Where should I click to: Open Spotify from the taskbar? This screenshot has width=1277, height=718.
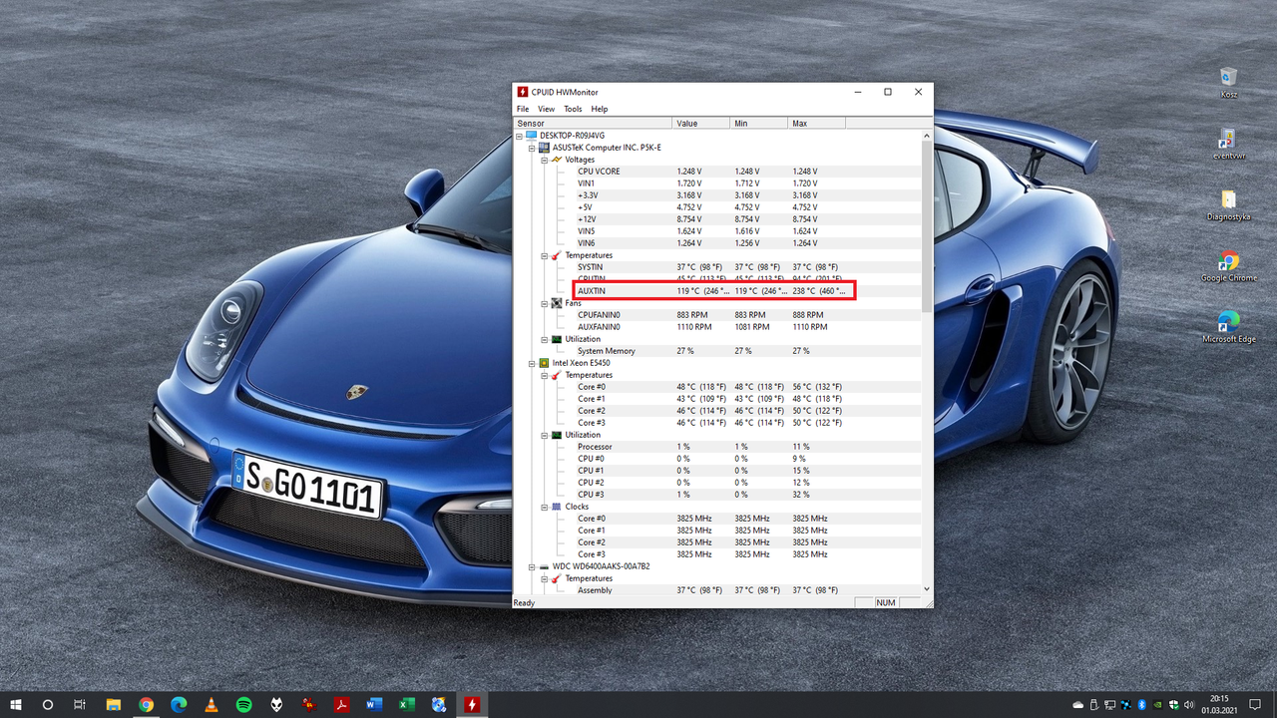coord(244,705)
